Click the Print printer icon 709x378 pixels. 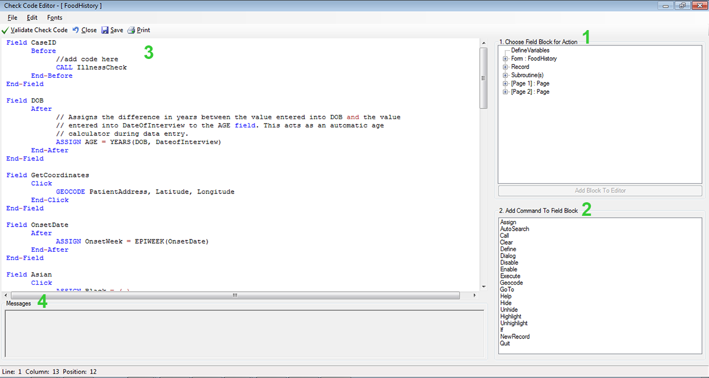[x=131, y=30]
